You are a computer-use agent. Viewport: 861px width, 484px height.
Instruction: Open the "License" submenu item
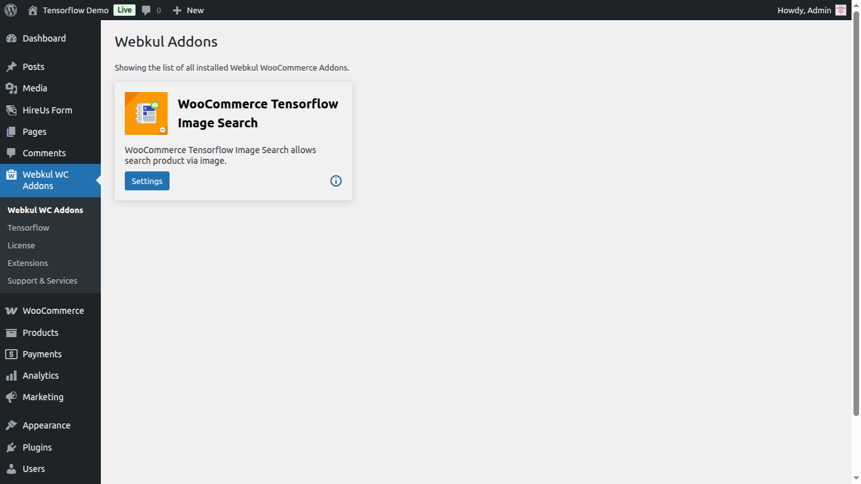[x=21, y=245]
